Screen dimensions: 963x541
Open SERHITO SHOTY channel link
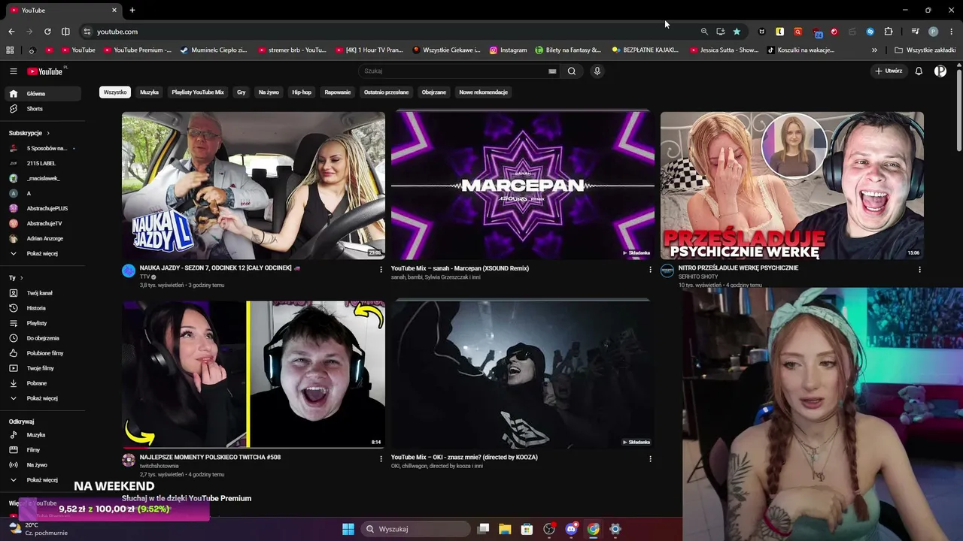[698, 277]
